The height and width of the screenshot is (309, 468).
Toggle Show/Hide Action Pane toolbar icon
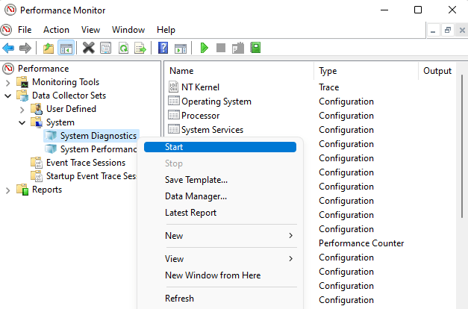181,48
